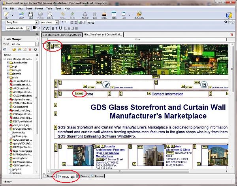Click the black text color swatch

click(x=34, y=28)
